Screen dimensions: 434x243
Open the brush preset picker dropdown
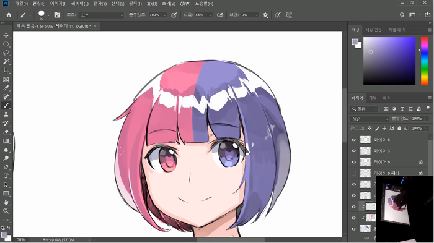[x=48, y=15]
